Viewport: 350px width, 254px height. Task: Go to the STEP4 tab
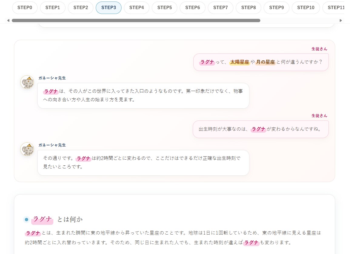point(137,8)
